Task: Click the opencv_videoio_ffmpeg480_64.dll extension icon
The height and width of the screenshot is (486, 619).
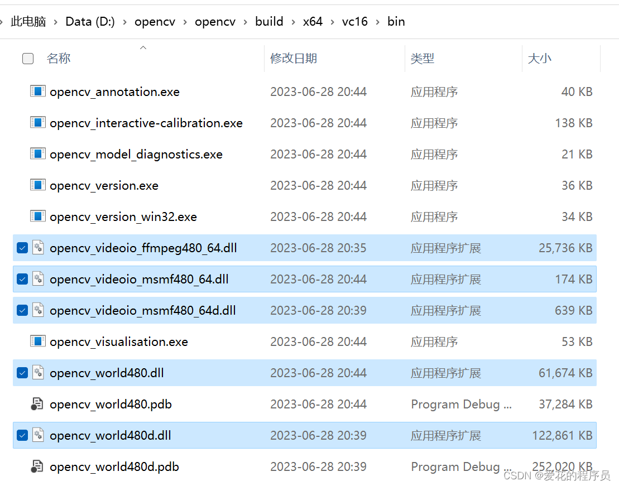Action: click(x=37, y=247)
